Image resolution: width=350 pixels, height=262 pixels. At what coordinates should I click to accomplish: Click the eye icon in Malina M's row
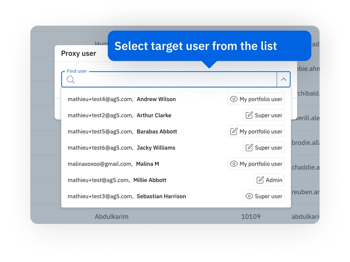(x=234, y=164)
